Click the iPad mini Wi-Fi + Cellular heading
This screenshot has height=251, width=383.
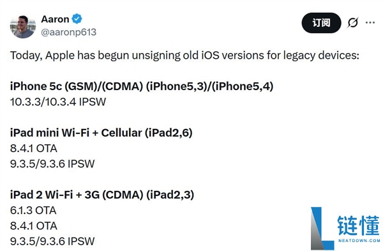pos(101,133)
